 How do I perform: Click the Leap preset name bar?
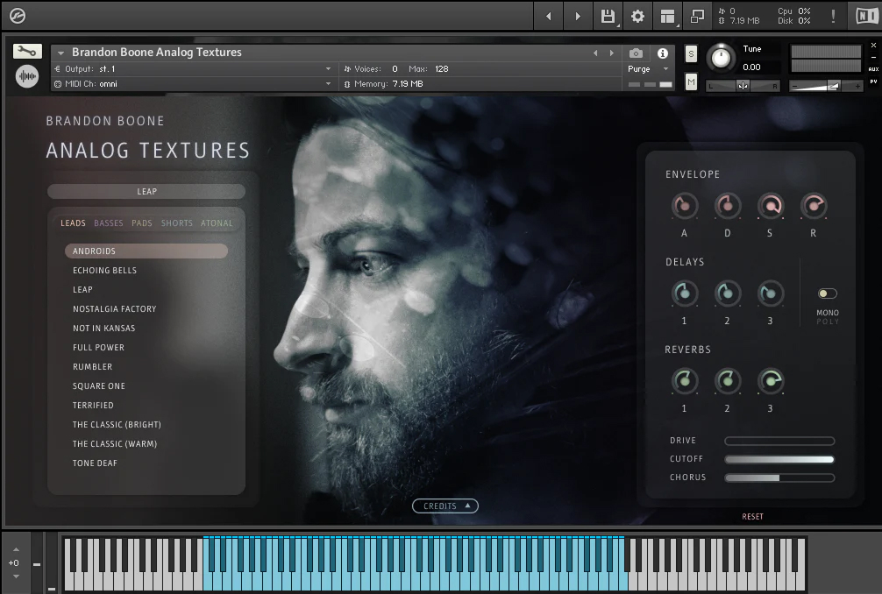click(x=146, y=191)
